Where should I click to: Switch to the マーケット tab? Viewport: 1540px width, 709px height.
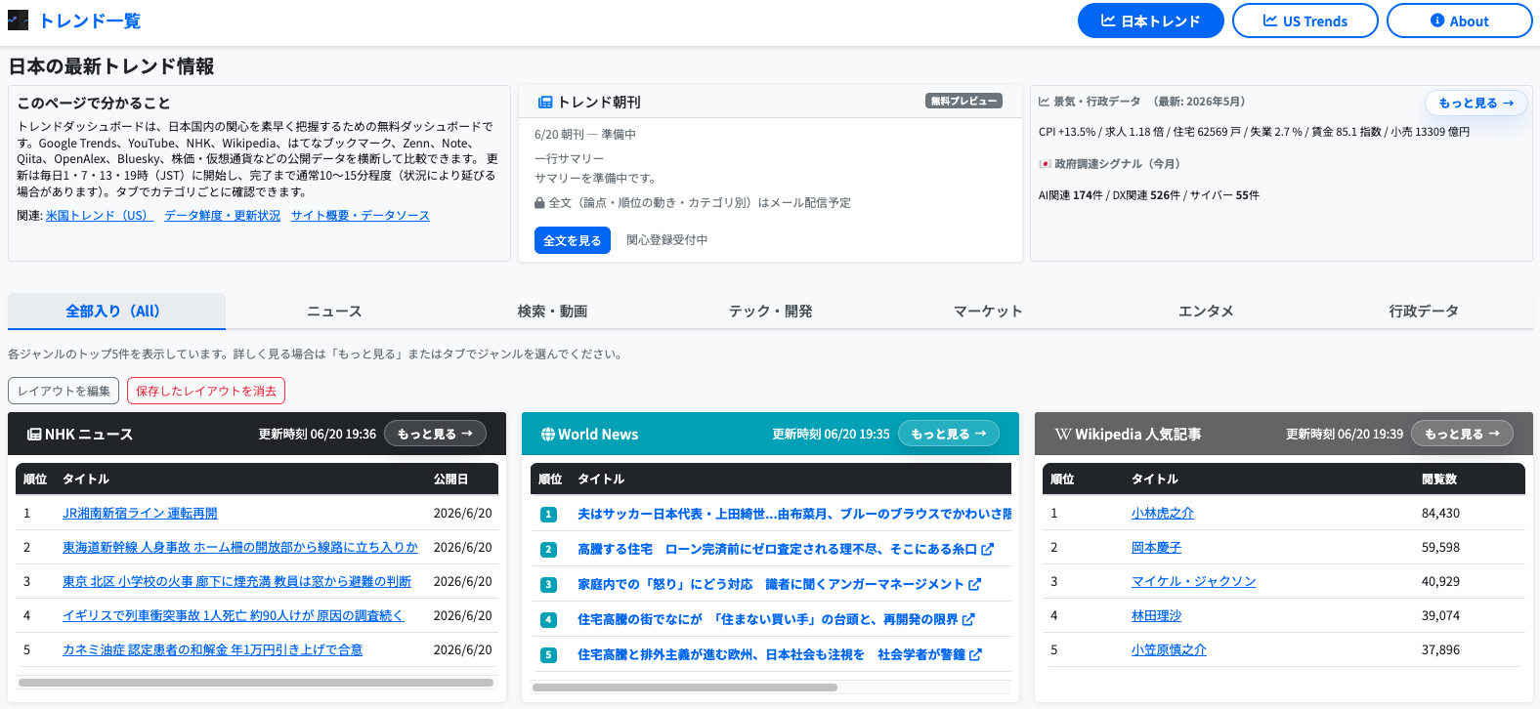point(988,311)
